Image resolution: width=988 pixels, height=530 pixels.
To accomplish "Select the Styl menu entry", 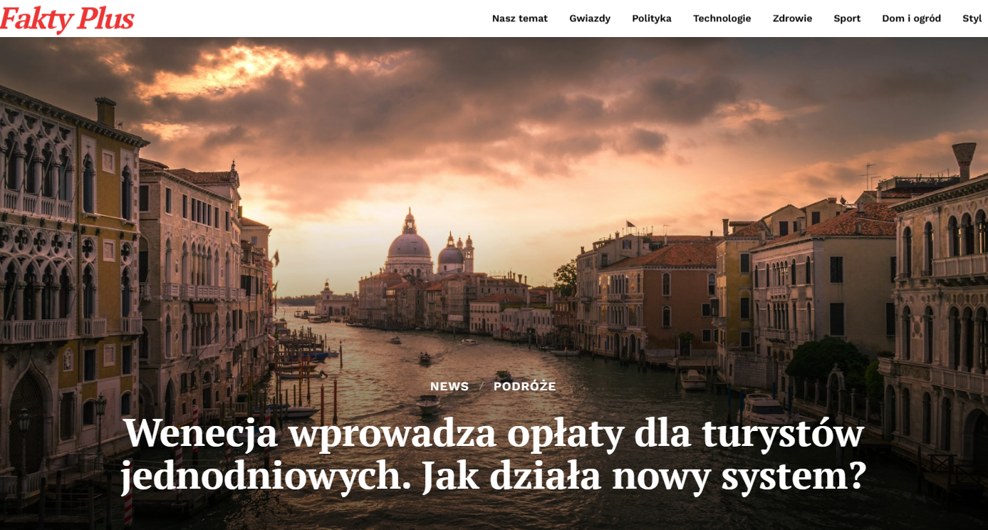I will [972, 19].
